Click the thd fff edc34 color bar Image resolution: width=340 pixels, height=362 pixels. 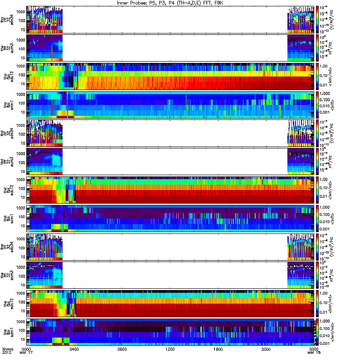(x=317, y=133)
